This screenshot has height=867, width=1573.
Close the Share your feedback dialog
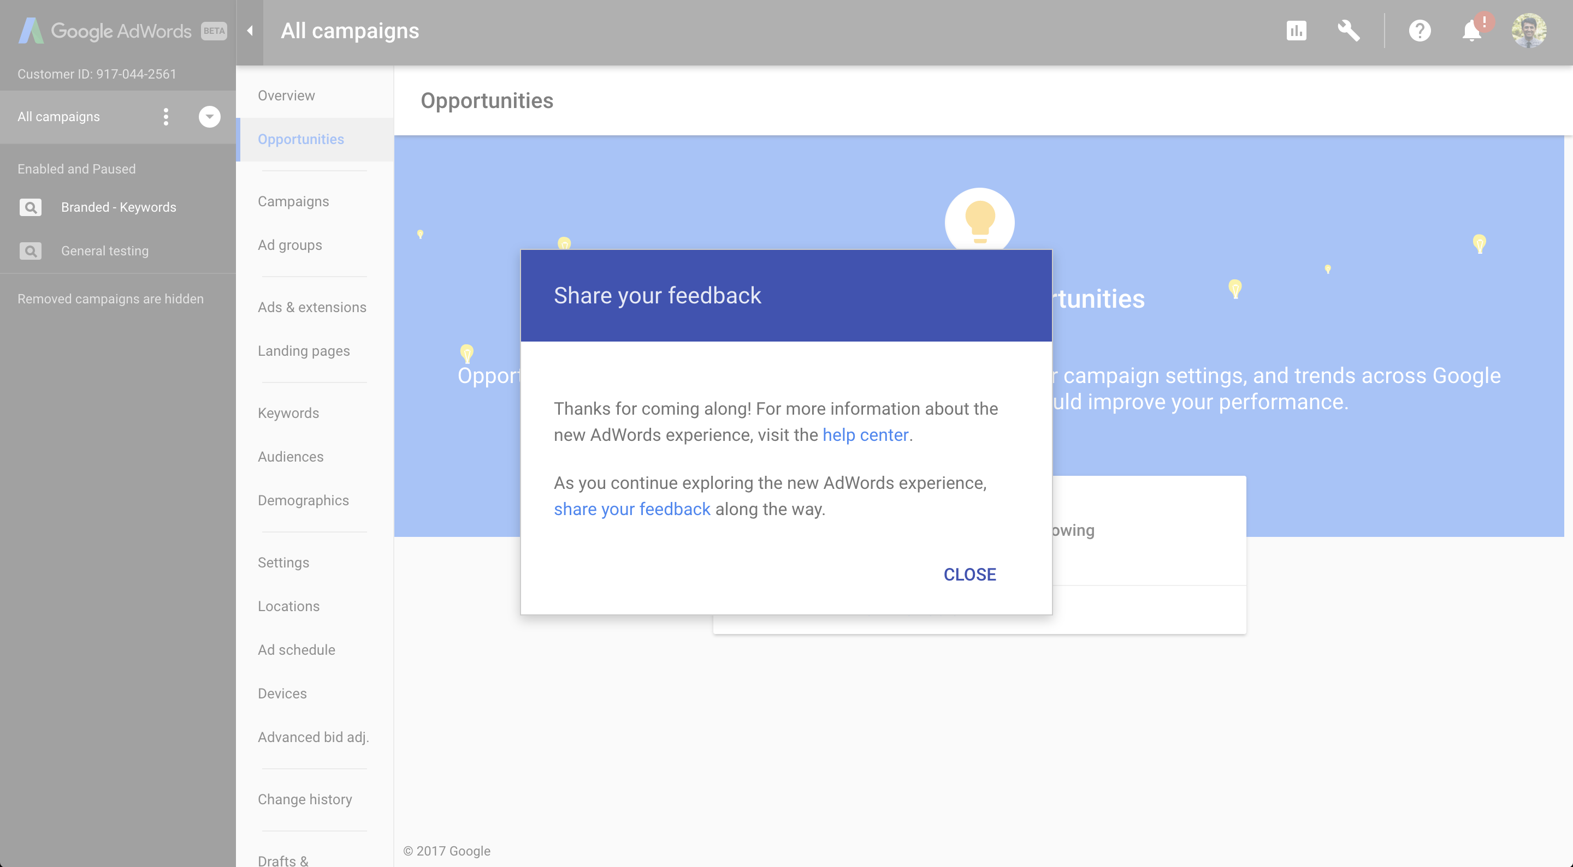(x=969, y=575)
